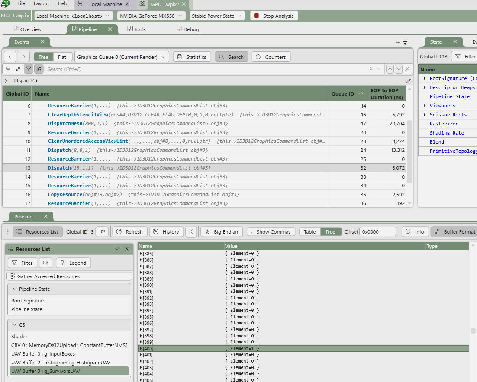The image size is (477, 382).
Task: Pin the Global ID 13 selection
Action: pos(102,232)
